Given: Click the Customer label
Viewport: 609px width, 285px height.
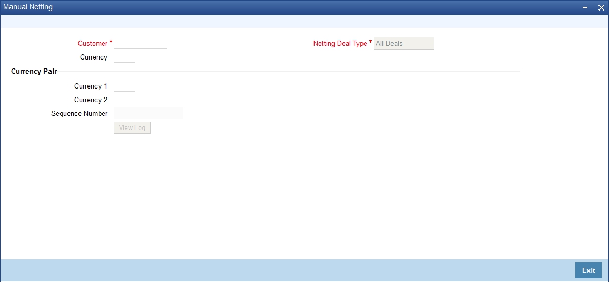Looking at the screenshot, I should 92,44.
